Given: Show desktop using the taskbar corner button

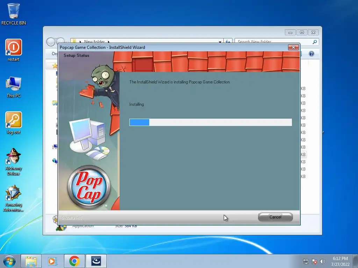Looking at the screenshot, I should tap(356, 261).
